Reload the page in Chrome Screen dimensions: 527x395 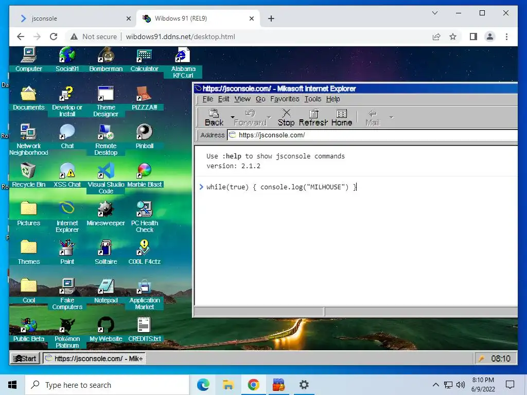pos(54,37)
